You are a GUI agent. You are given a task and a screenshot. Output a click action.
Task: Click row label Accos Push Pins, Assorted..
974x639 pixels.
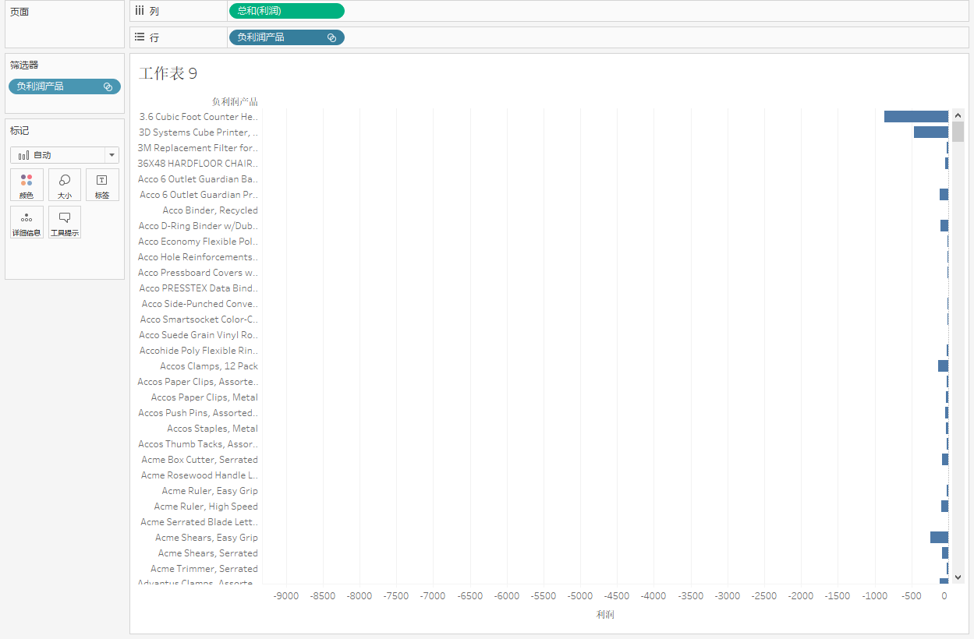coord(198,412)
